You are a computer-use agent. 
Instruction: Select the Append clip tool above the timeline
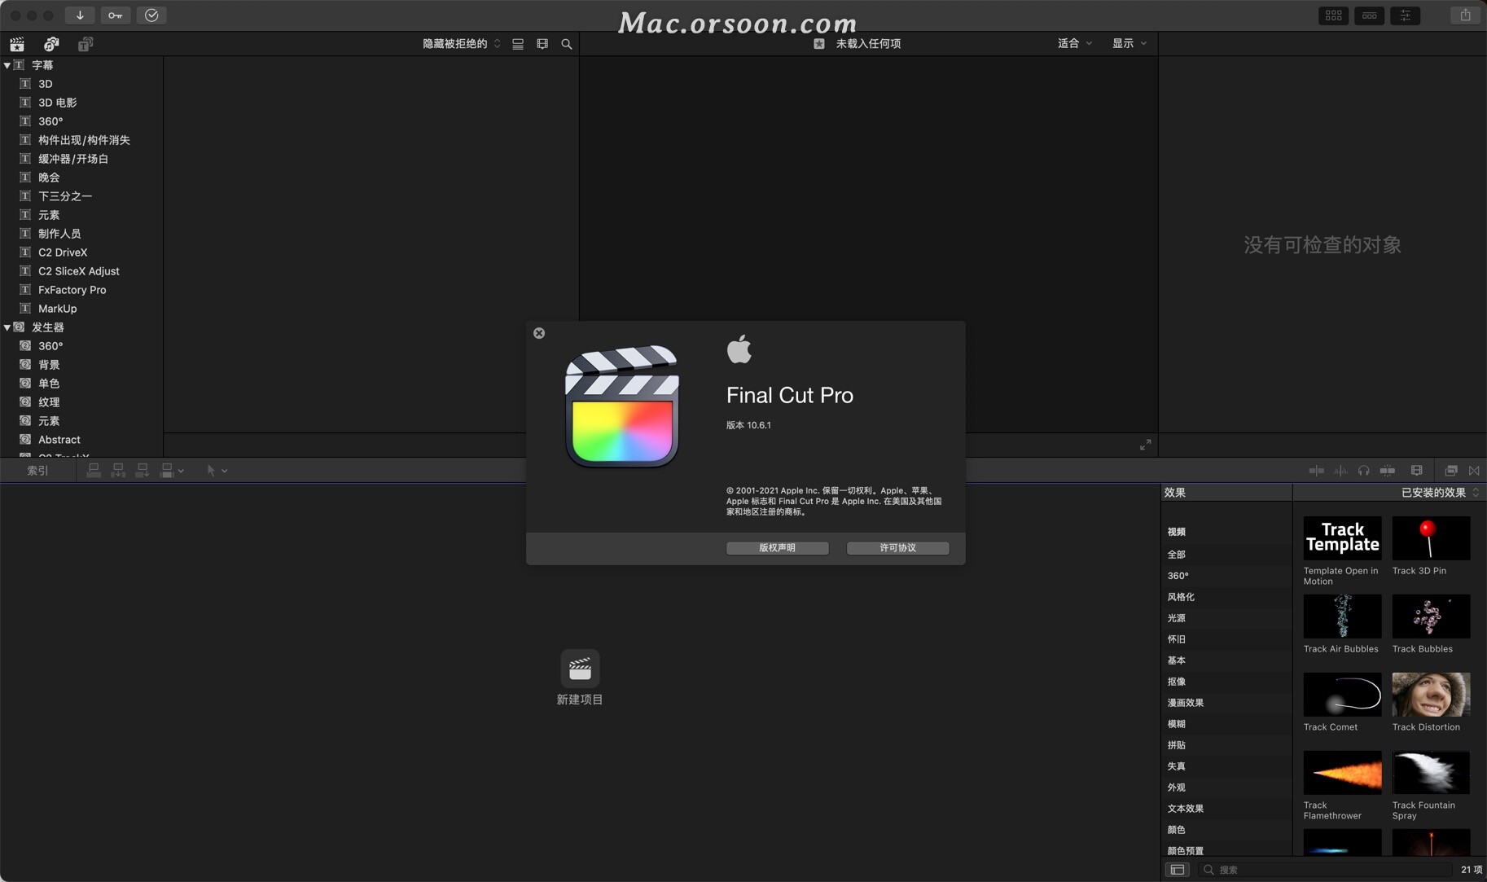point(143,470)
